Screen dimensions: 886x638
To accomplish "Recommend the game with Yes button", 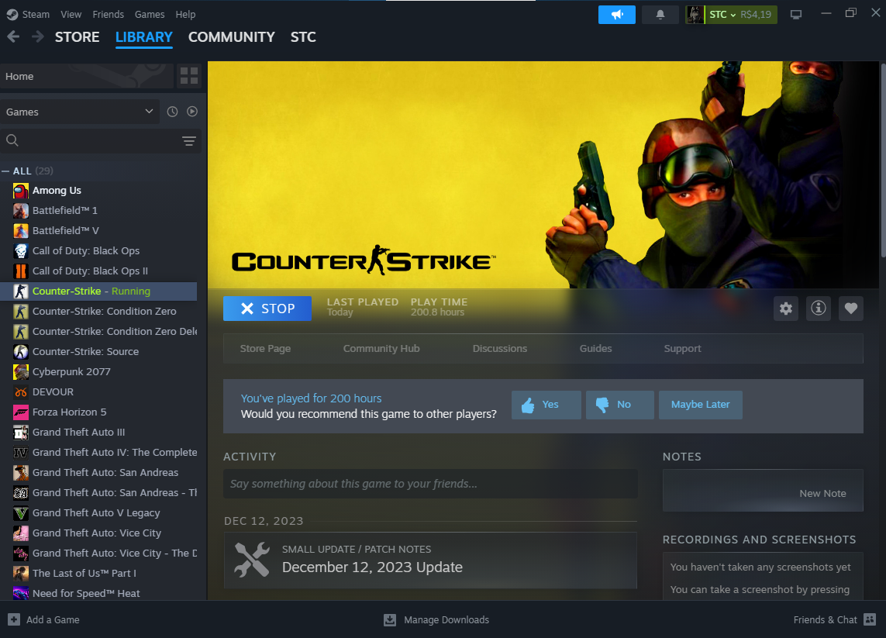I will coord(546,405).
